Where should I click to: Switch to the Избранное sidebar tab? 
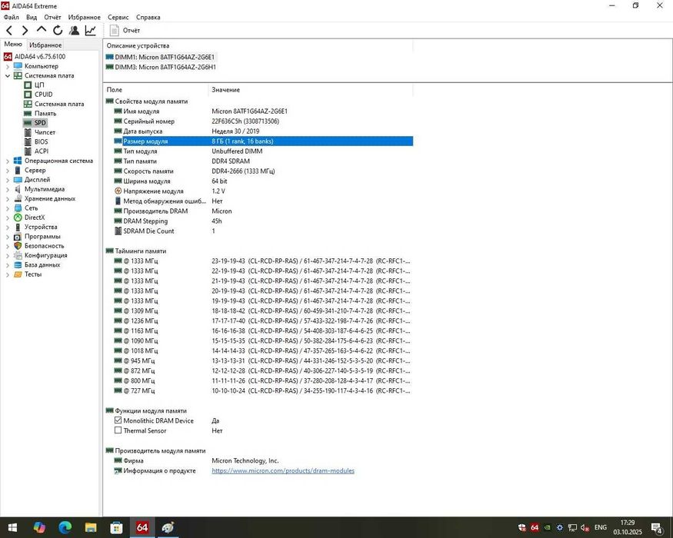point(45,45)
